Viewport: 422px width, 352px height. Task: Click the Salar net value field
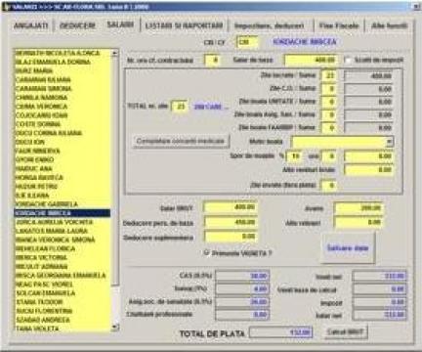pyautogui.click(x=380, y=315)
